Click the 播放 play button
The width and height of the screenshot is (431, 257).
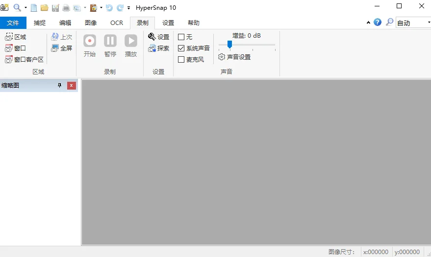pyautogui.click(x=131, y=46)
